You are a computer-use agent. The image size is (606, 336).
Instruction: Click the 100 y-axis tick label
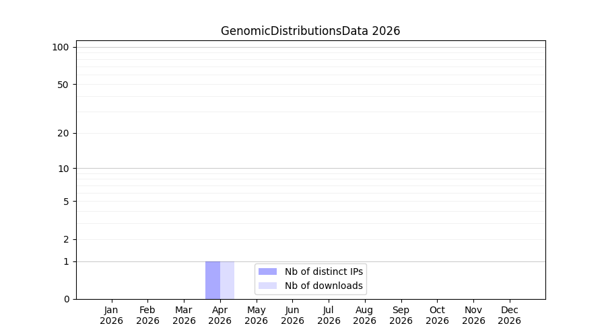[61, 48]
